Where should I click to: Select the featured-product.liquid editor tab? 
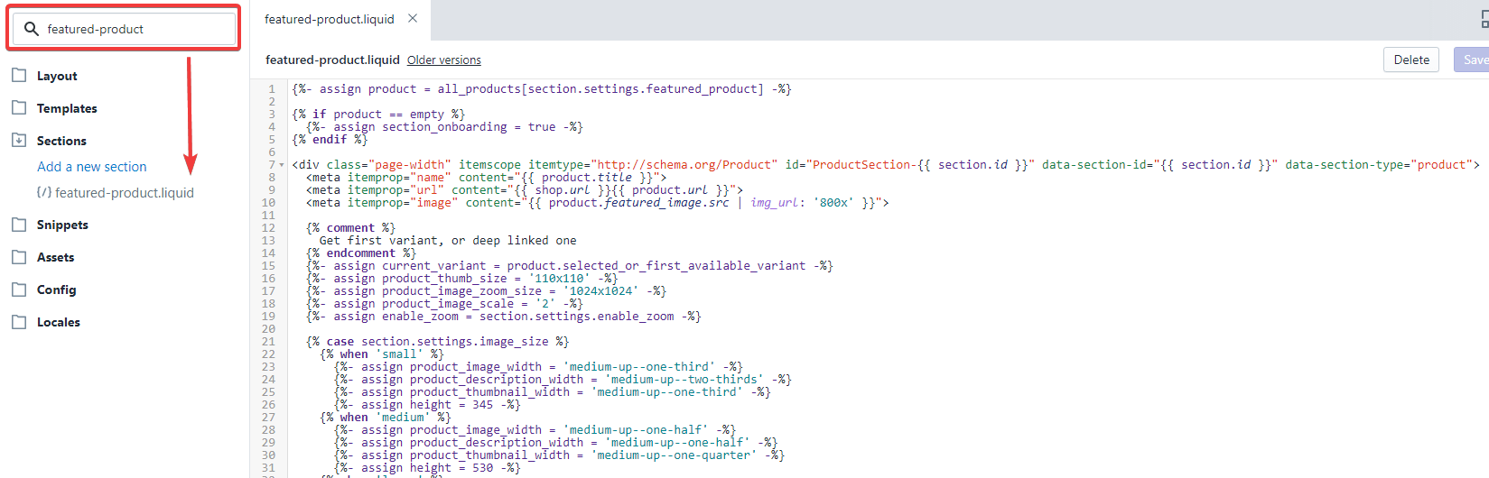[329, 19]
